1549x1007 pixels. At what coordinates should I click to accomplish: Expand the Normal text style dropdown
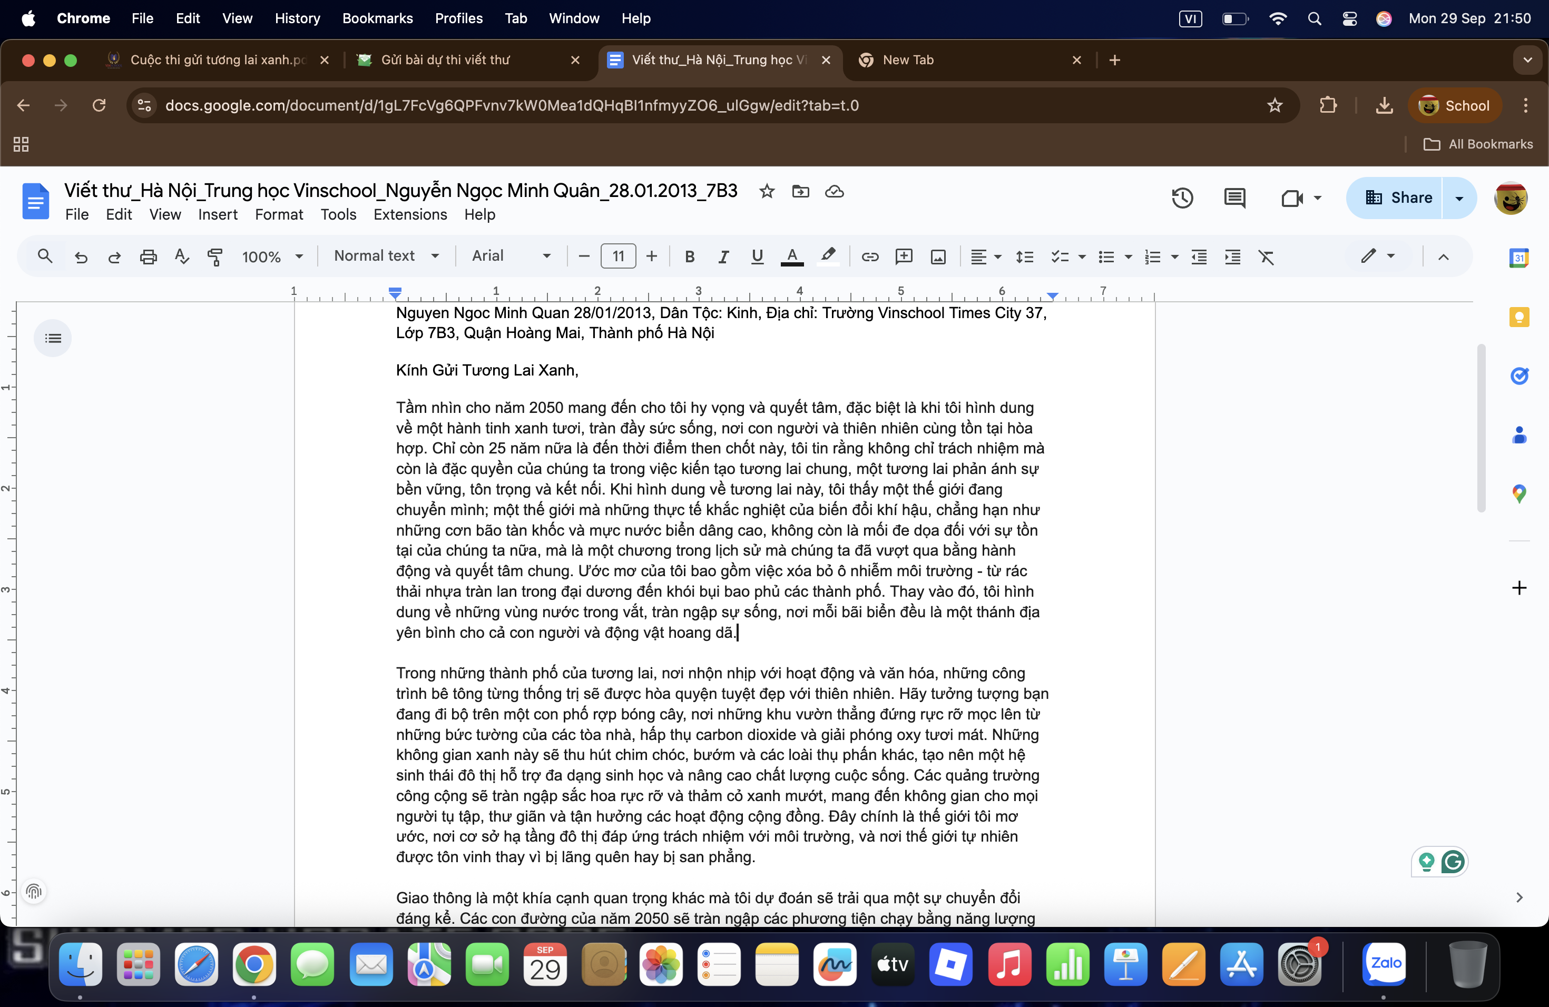[387, 255]
